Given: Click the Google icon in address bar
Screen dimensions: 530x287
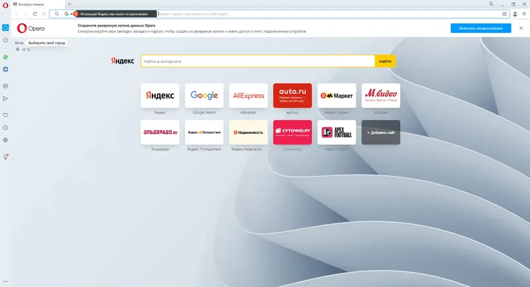Looking at the screenshot, I should tap(66, 14).
